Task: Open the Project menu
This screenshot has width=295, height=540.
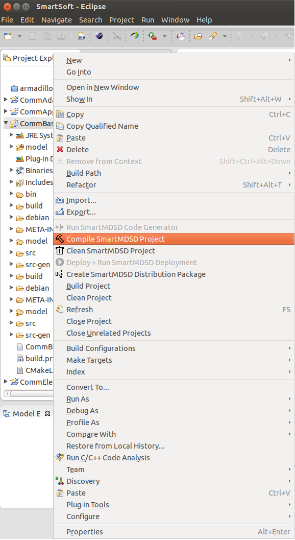Action: 121,20
